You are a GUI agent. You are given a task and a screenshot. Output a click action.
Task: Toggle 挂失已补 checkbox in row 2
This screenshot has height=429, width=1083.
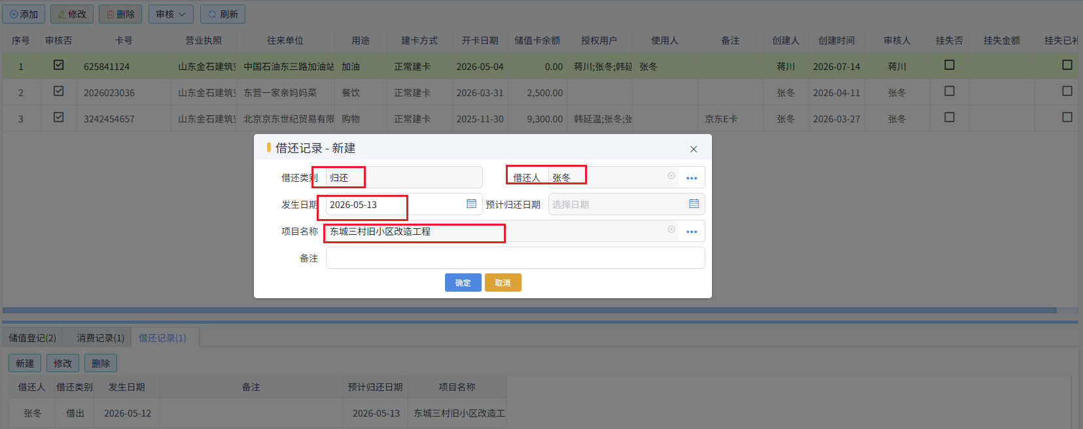tap(1067, 91)
